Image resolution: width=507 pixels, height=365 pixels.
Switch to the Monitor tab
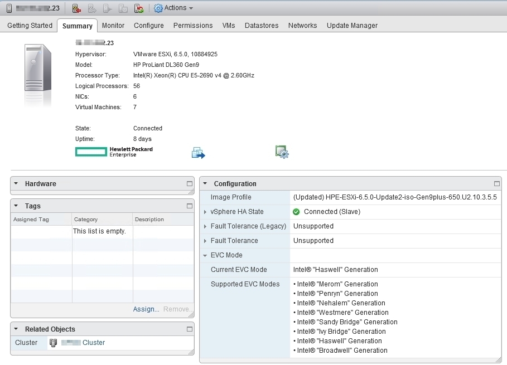point(113,26)
